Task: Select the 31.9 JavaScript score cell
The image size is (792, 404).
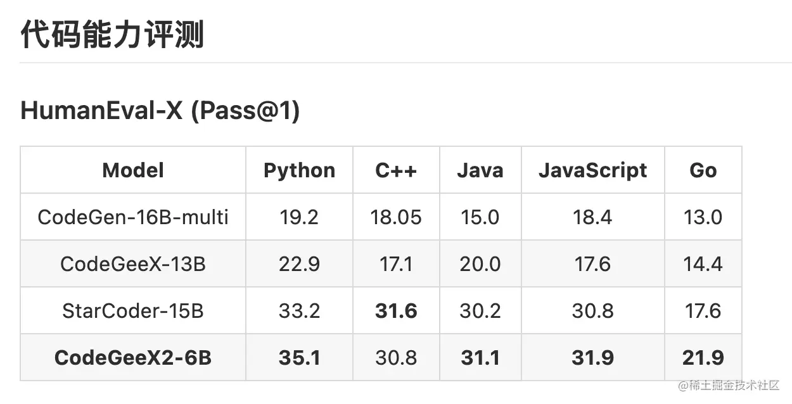Action: pyautogui.click(x=592, y=358)
